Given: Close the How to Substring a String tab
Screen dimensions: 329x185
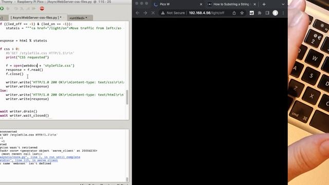Looking at the screenshot, I should (255, 4).
